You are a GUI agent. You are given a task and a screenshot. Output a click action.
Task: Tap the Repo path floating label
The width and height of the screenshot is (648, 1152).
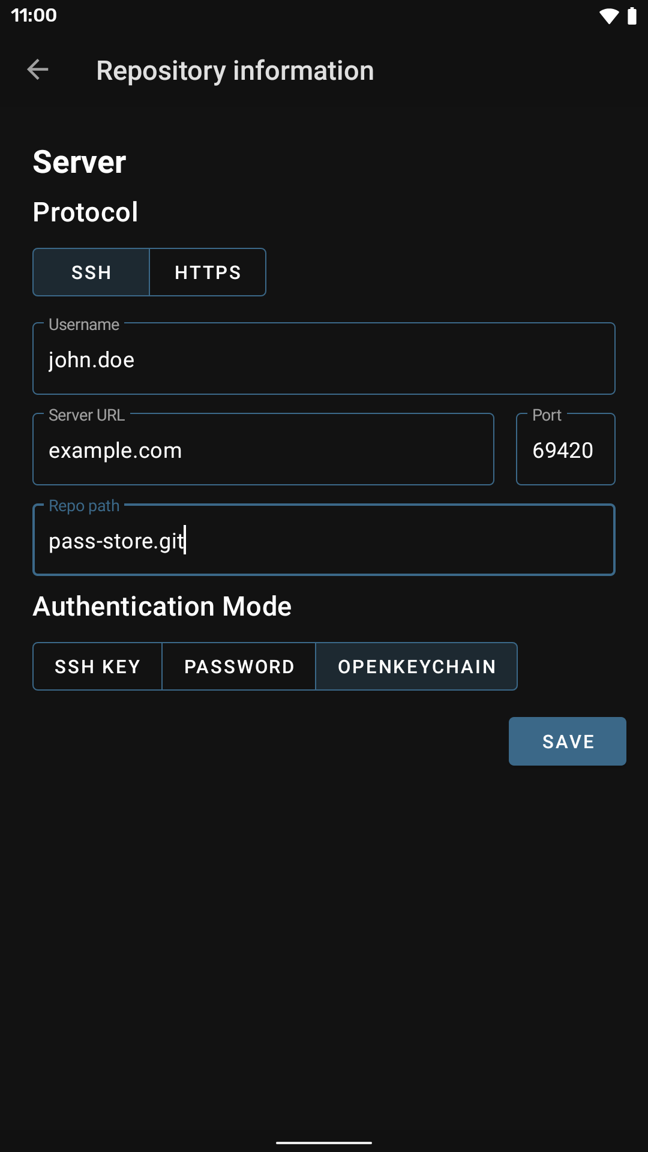[x=84, y=506]
